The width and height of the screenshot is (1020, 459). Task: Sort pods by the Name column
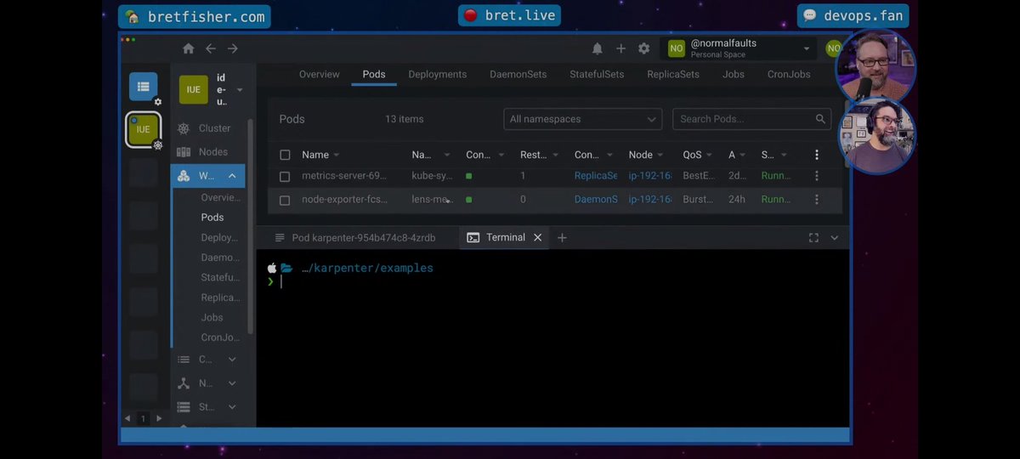point(320,155)
